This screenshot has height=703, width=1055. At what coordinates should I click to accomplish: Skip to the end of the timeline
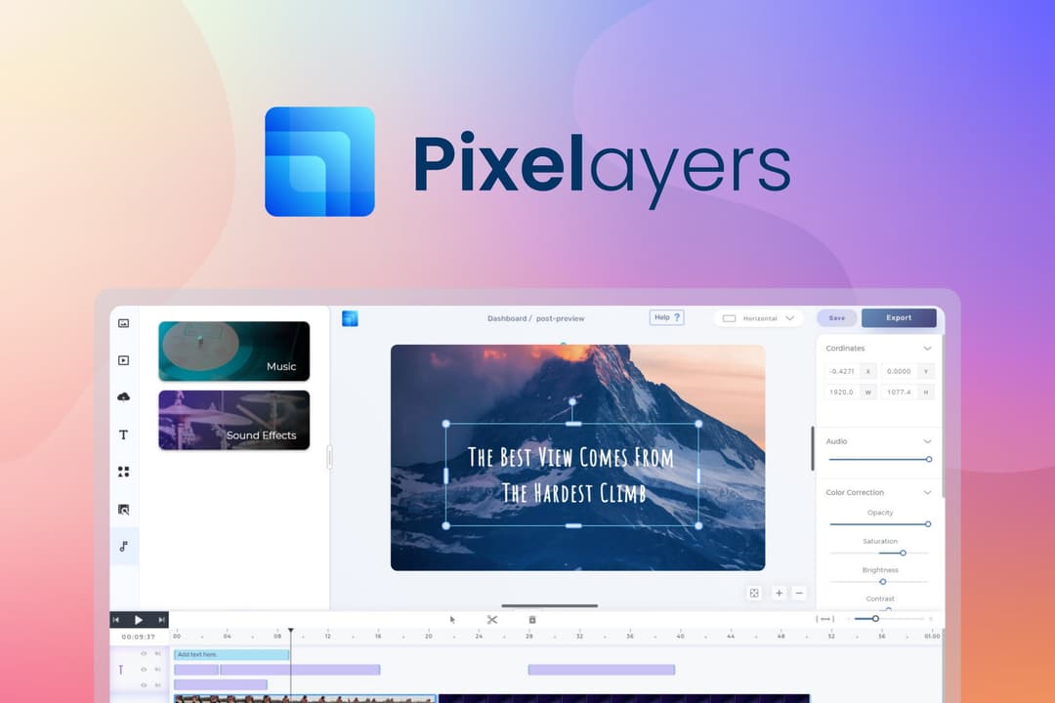pos(161,620)
